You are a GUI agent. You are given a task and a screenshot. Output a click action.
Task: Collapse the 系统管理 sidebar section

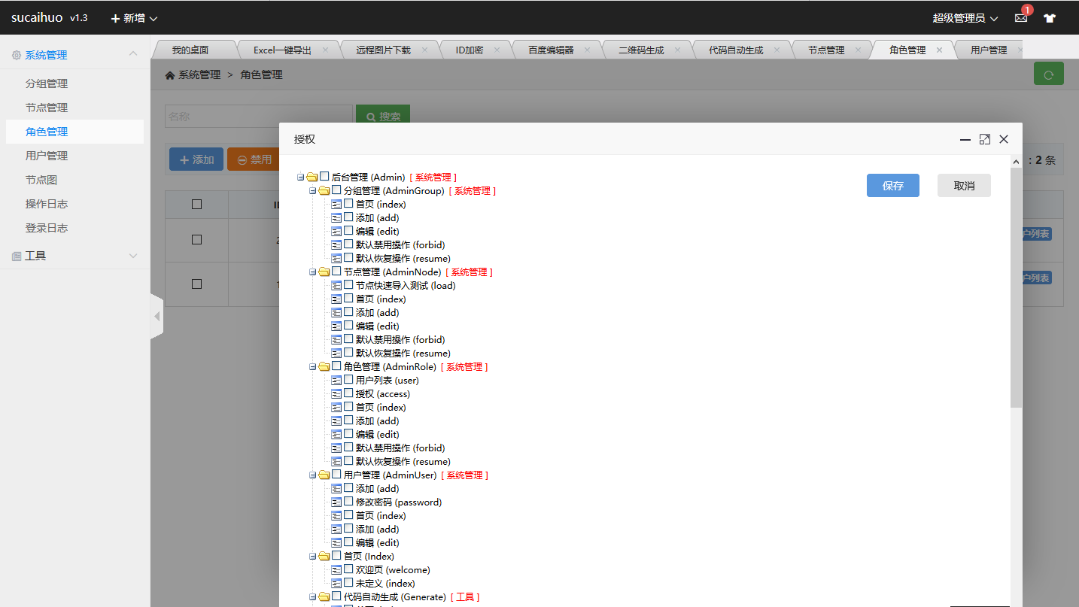pos(133,54)
